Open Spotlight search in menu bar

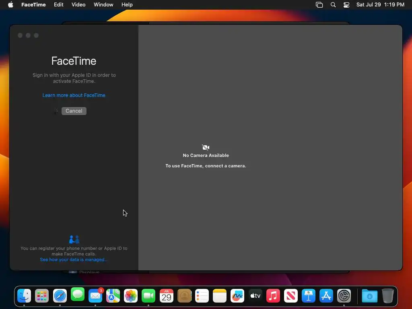coord(333,5)
